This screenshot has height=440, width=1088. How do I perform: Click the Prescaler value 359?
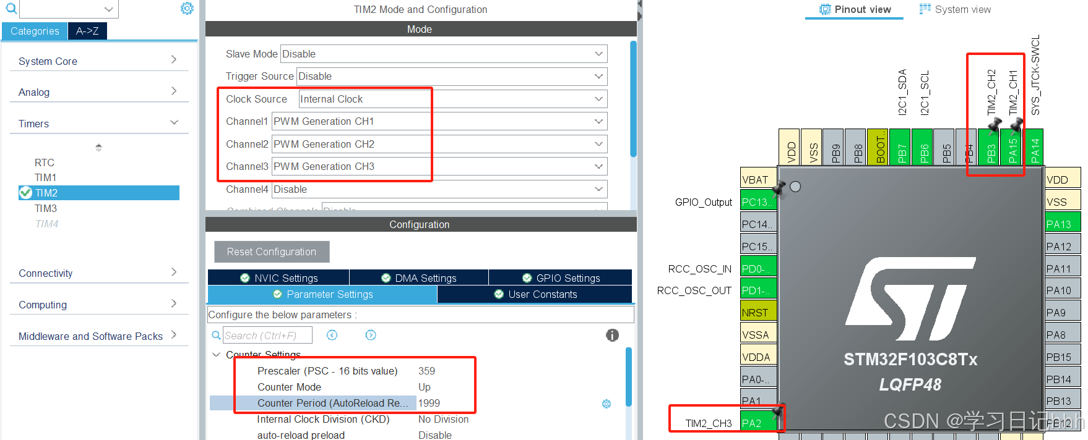[426, 371]
